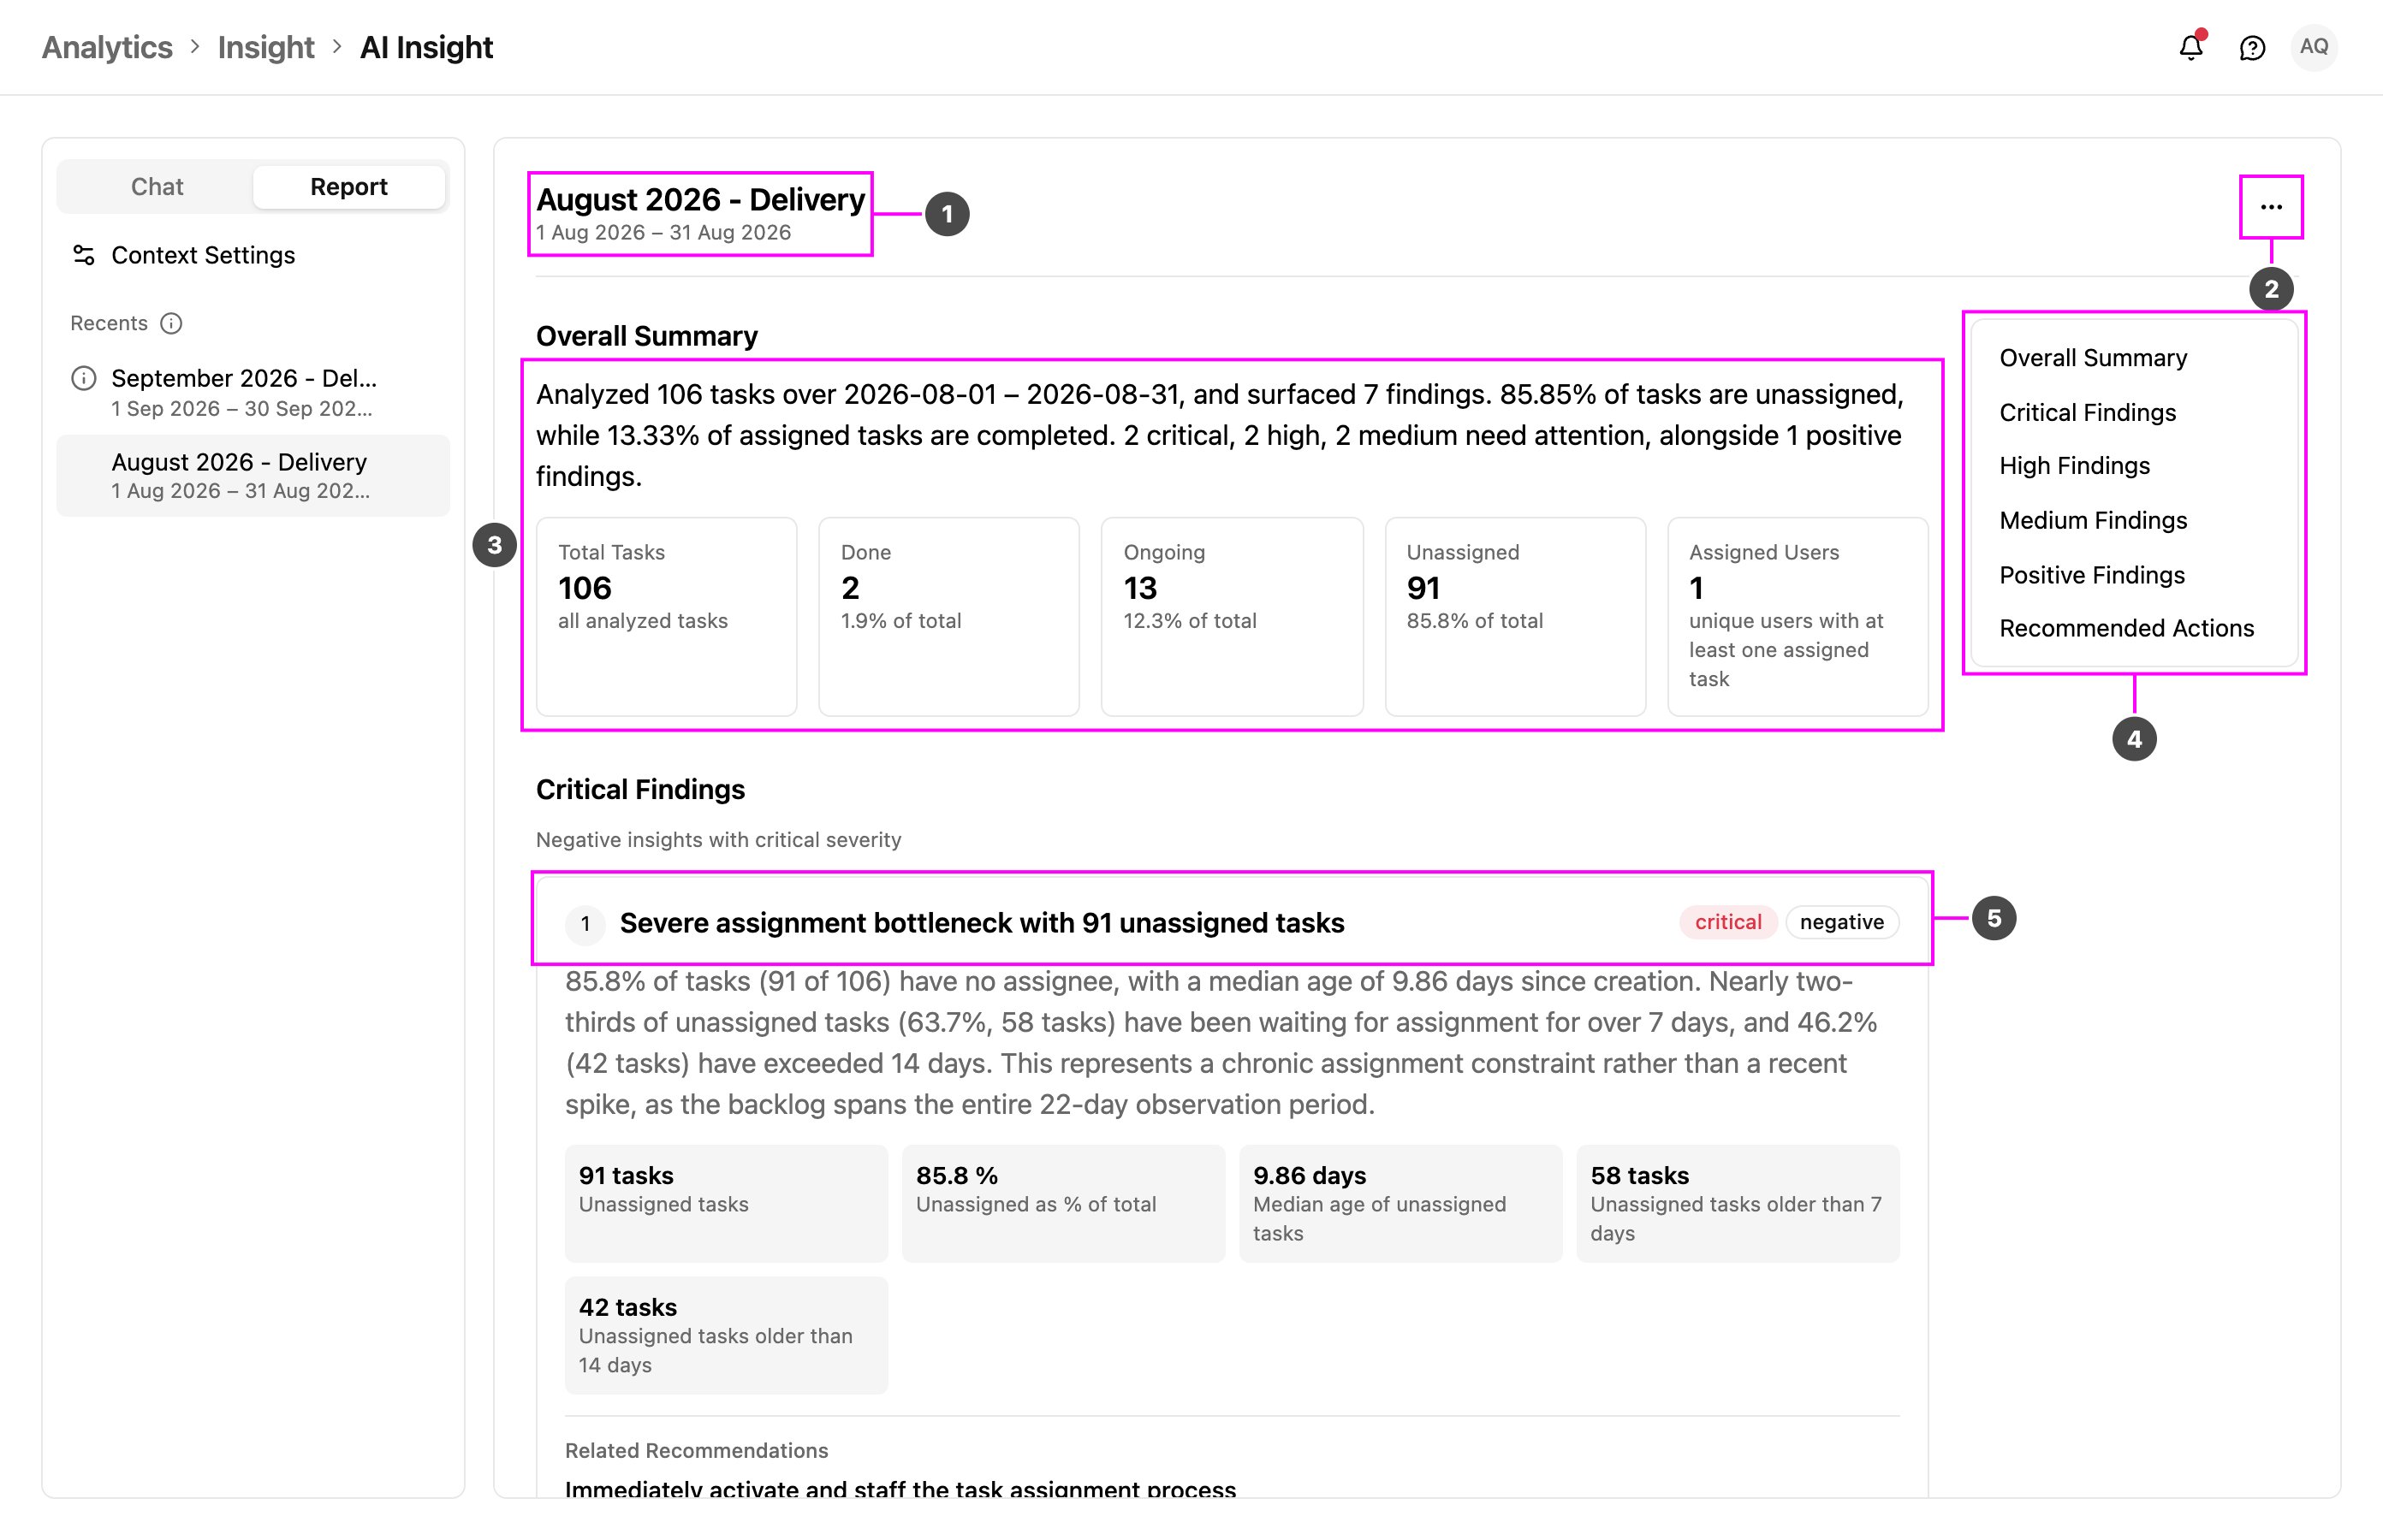The width and height of the screenshot is (2383, 1540).
Task: Click the Total Tasks 106 stat card
Action: pos(666,616)
